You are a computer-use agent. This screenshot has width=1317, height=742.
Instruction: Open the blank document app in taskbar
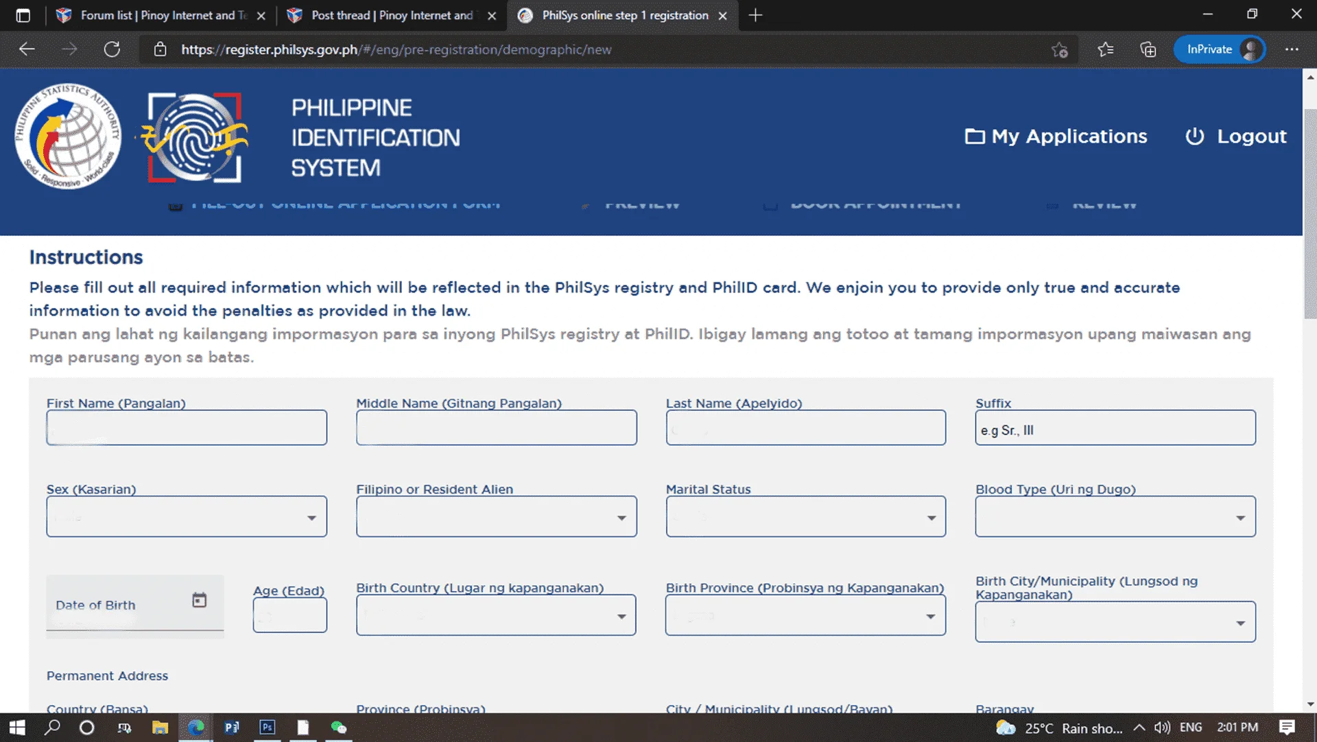coord(303,728)
